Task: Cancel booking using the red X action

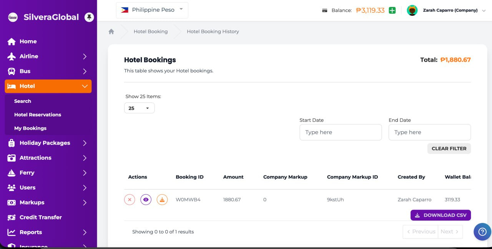Action: coord(130,200)
